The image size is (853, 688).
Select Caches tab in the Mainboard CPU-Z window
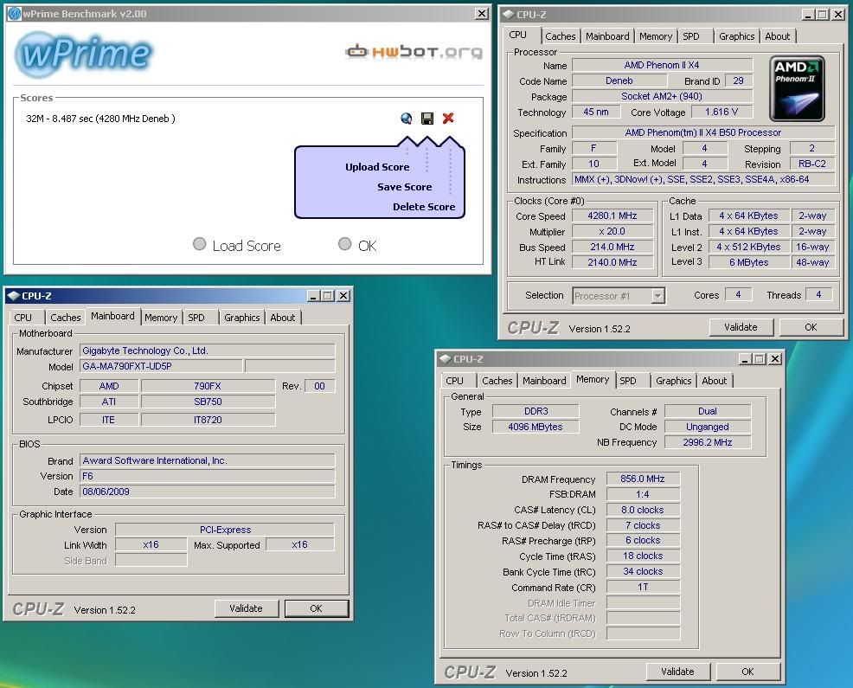65,318
